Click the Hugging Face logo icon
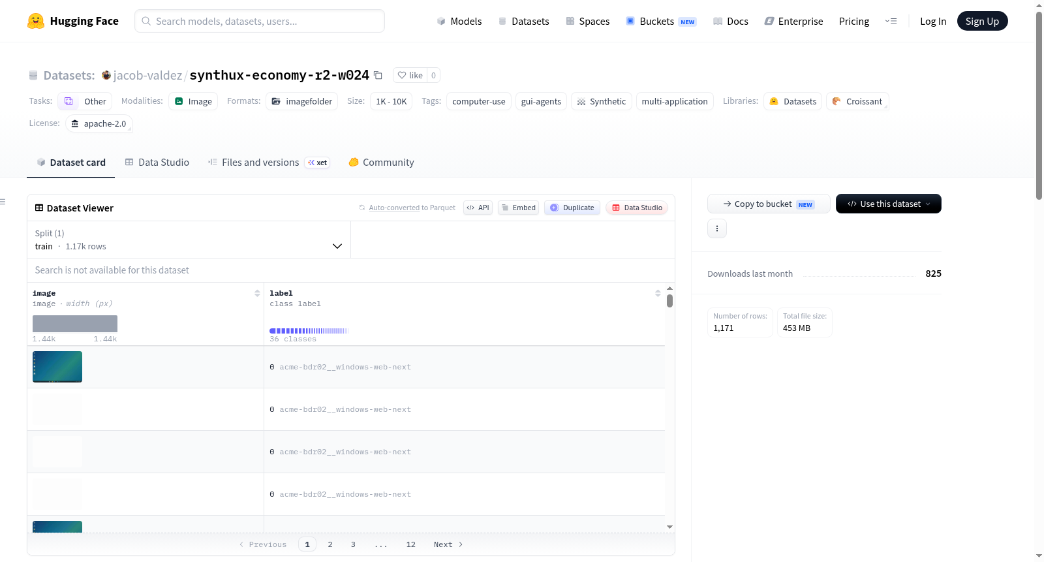1044x562 pixels. (36, 21)
